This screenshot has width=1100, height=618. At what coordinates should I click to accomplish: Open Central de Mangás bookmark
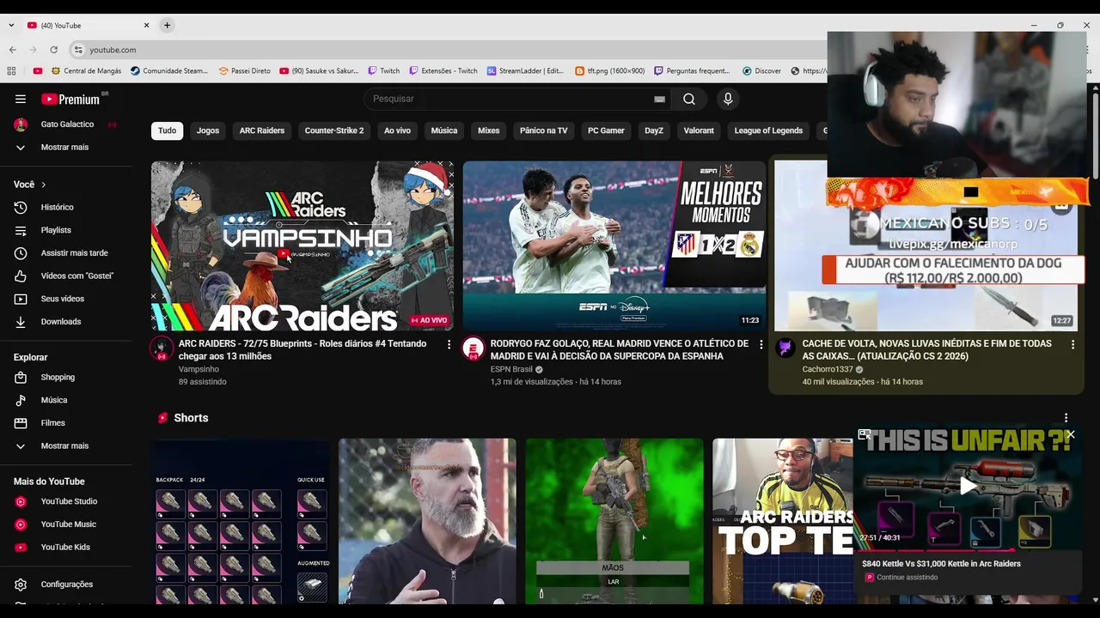[x=86, y=71]
